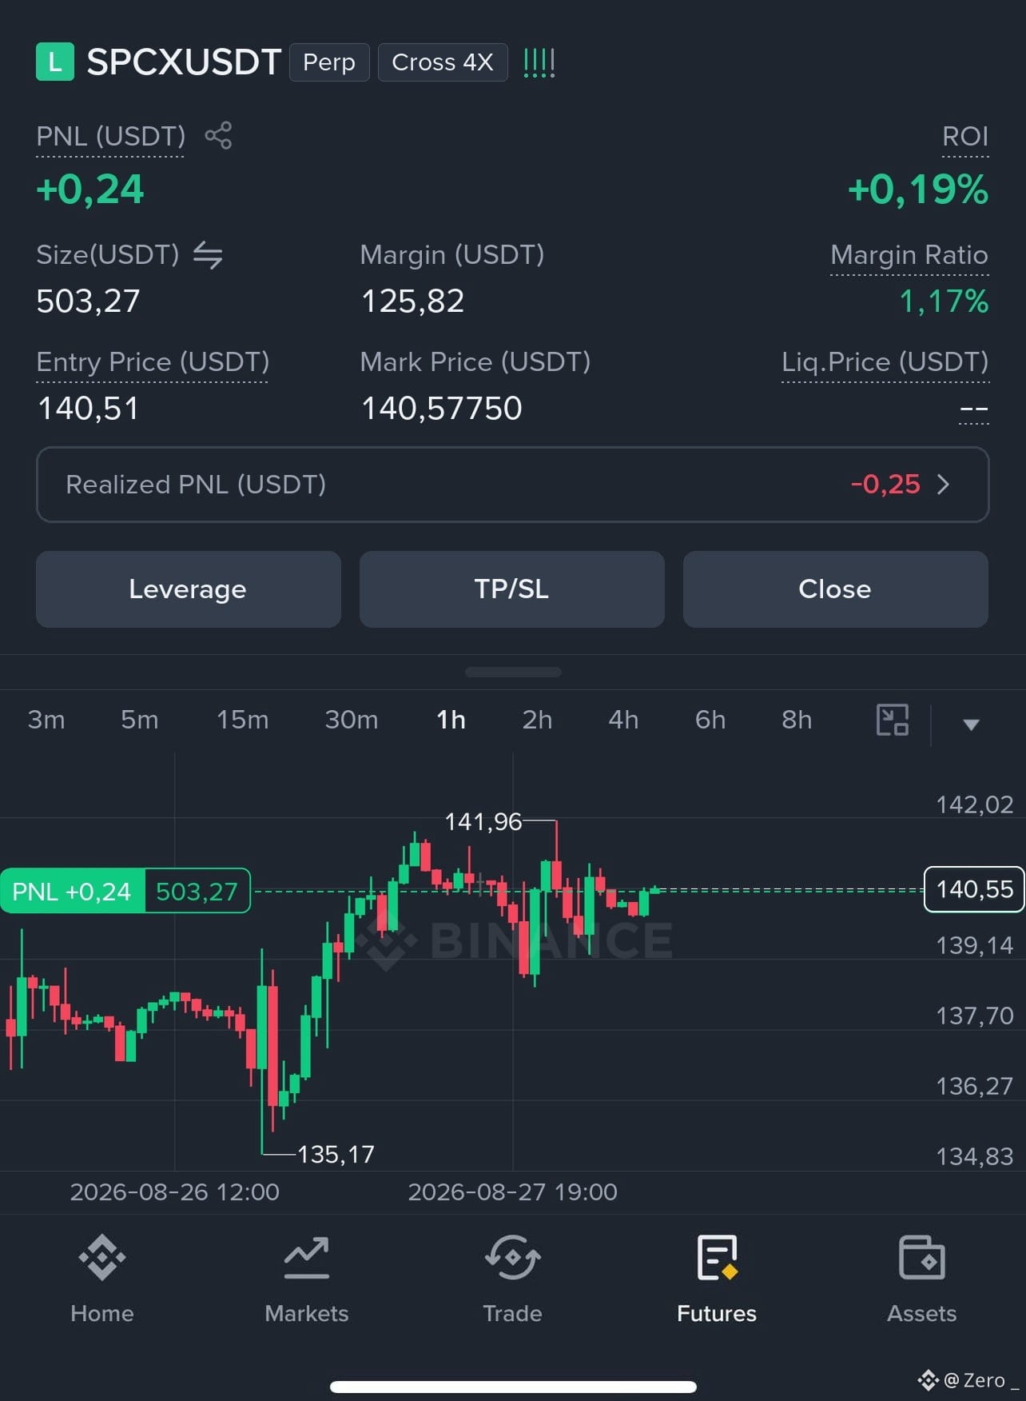This screenshot has height=1401, width=1026.
Task: Switch chart to 15m interval
Action: (x=243, y=720)
